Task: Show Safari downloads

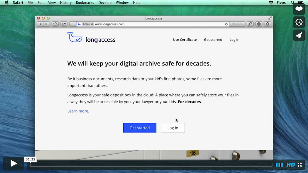Action: (x=267, y=24)
